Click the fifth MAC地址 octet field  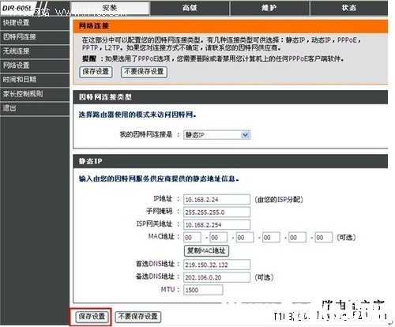[297, 238]
